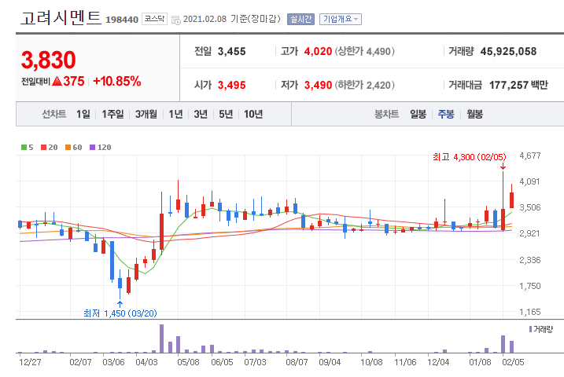Switch to the 주봉 candlestick chart
564x377 pixels.
(446, 114)
